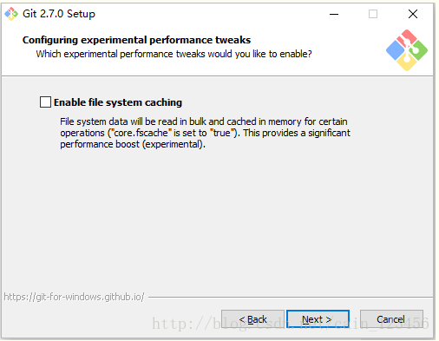Tick the file system caching checkbox box
This screenshot has width=439, height=341.
(45, 102)
